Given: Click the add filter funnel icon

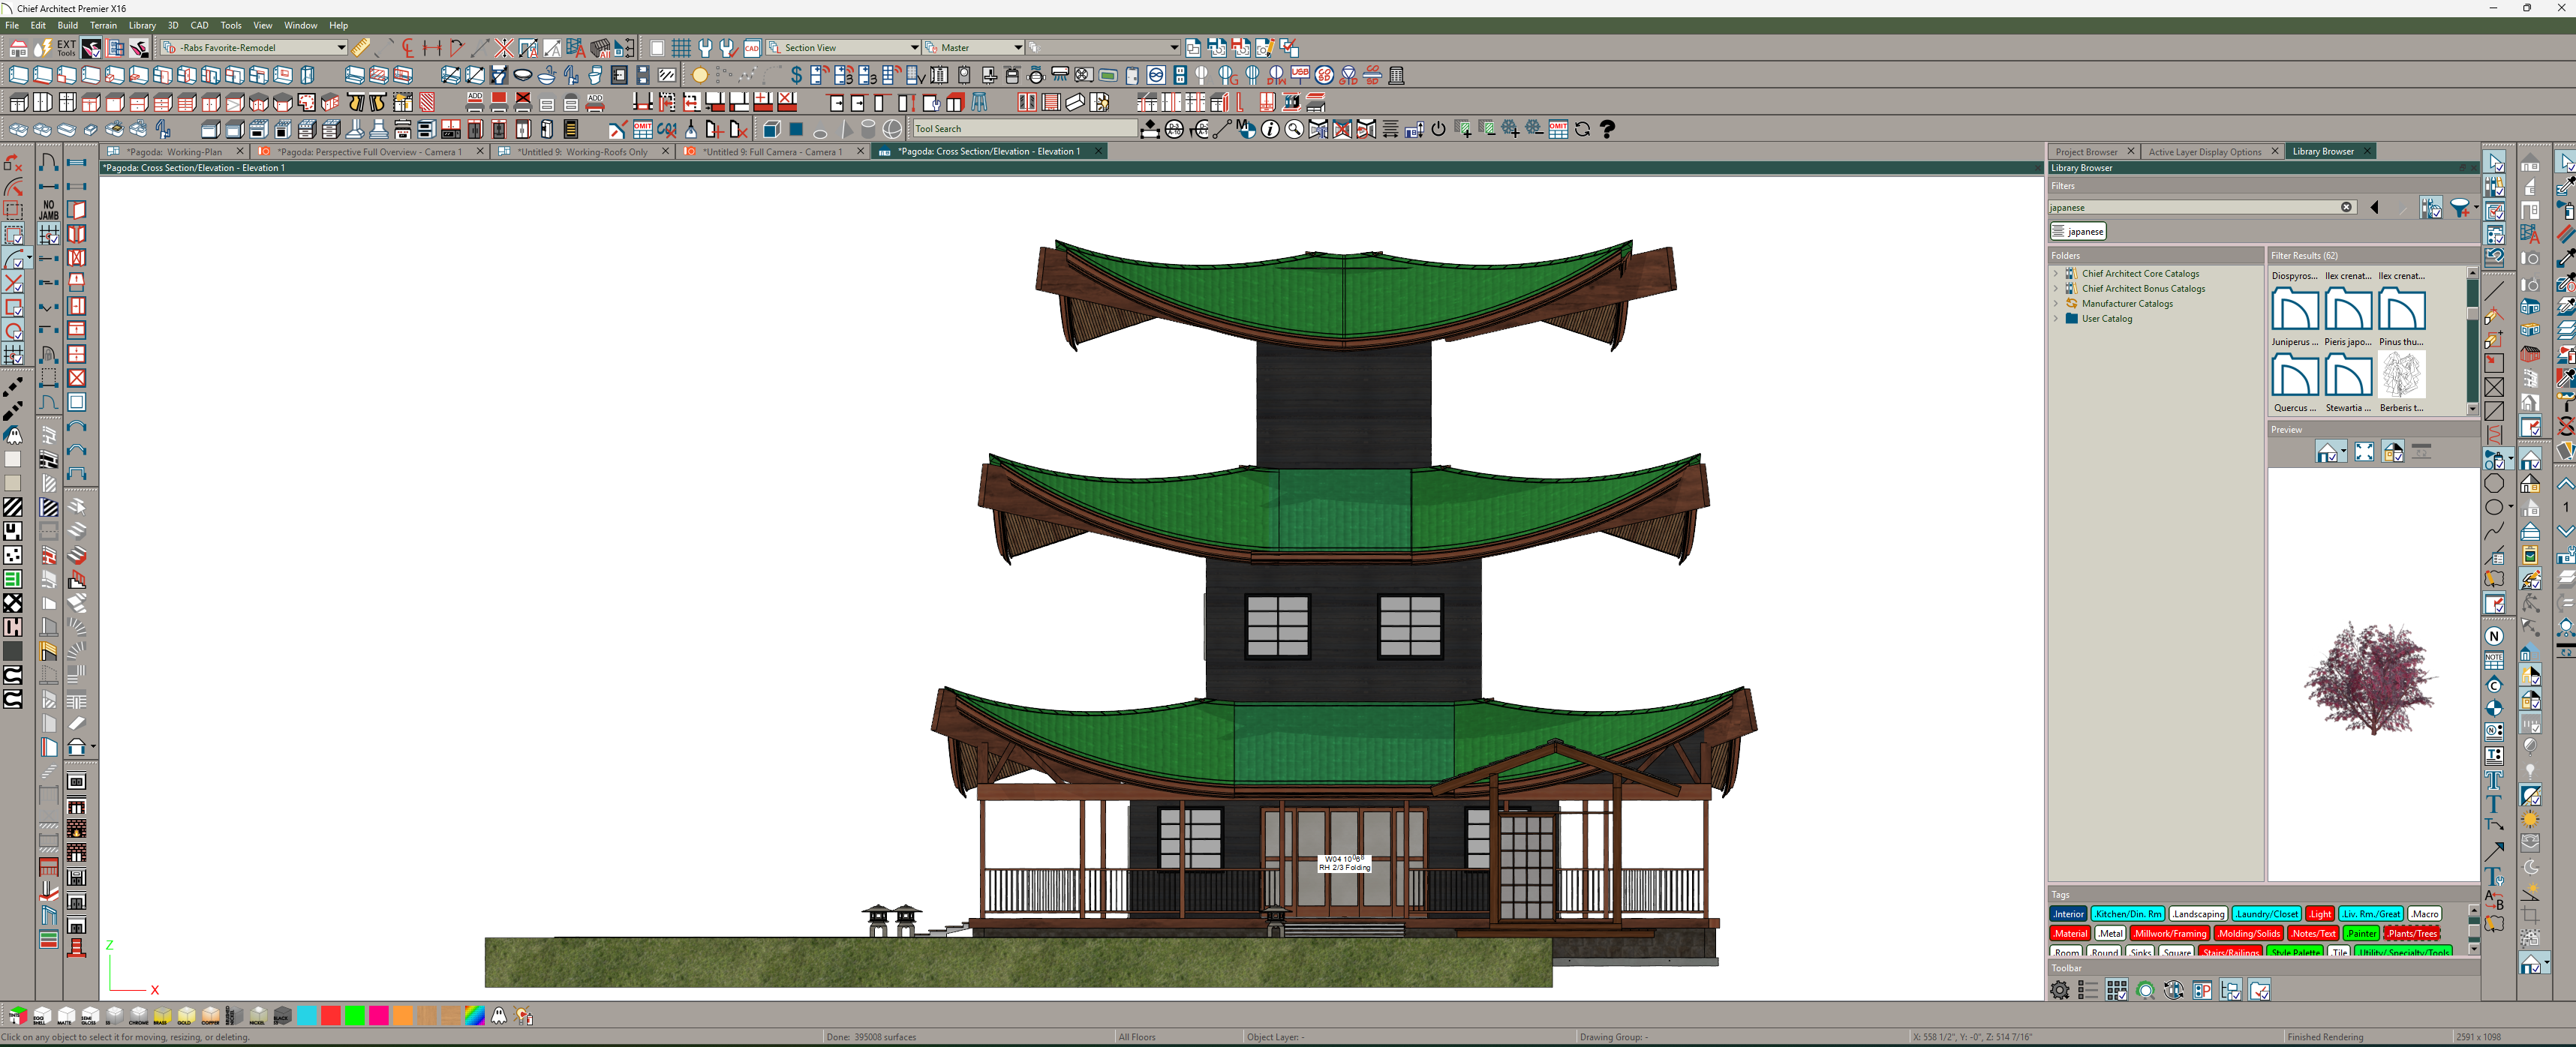Looking at the screenshot, I should click(x=2459, y=208).
